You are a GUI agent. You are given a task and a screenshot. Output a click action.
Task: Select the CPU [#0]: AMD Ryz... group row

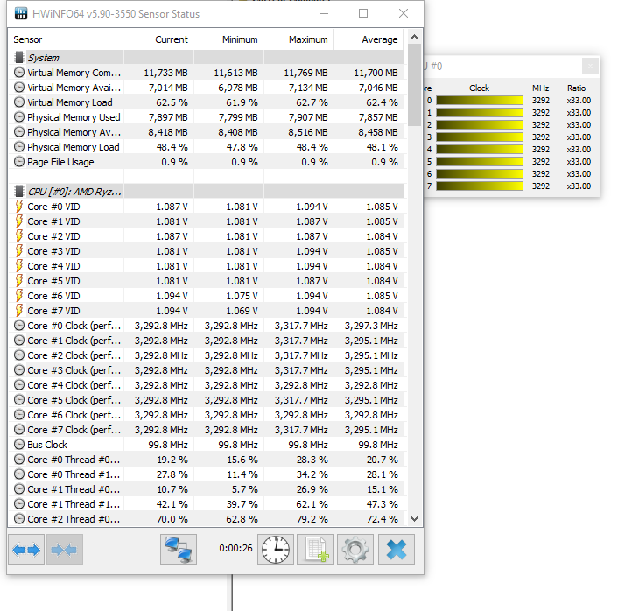pos(206,192)
